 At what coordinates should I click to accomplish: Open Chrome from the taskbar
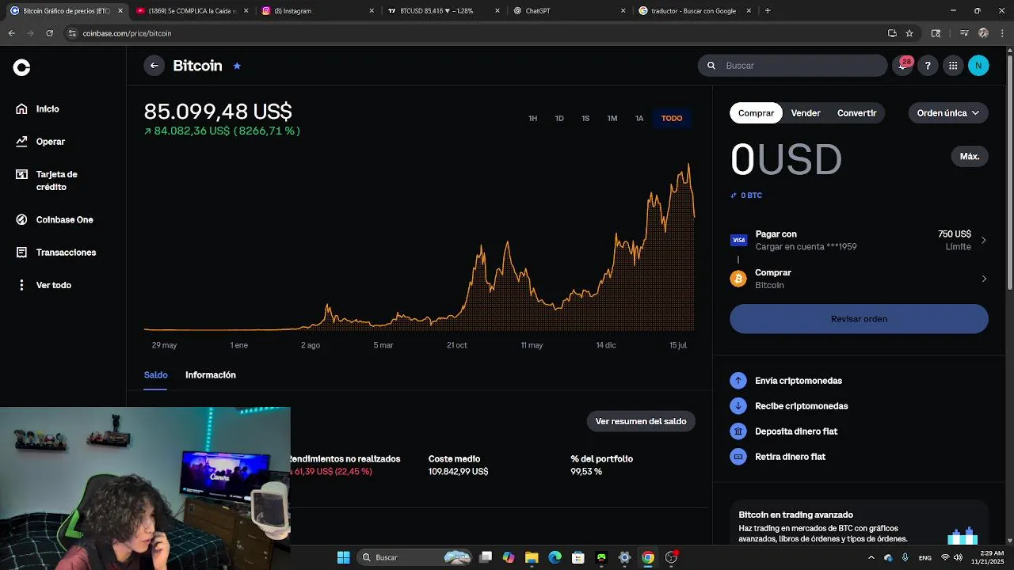click(648, 557)
